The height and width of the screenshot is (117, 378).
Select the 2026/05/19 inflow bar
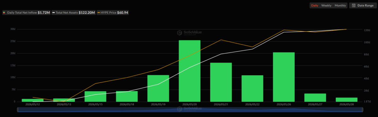158,88
